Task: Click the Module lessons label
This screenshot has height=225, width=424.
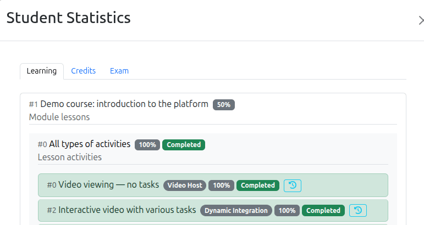Action: [x=59, y=117]
